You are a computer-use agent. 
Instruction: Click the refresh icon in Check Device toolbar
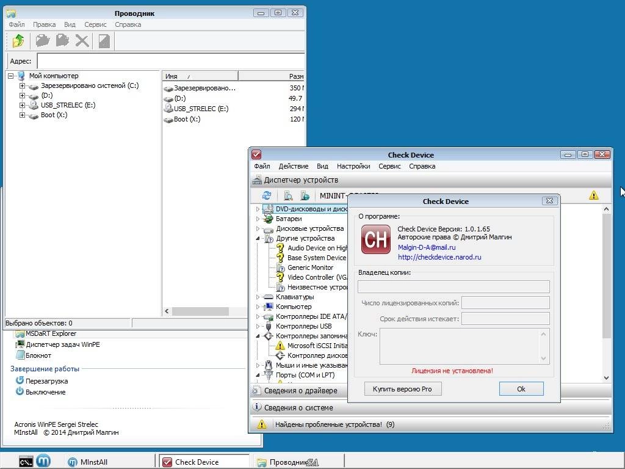coord(267,195)
